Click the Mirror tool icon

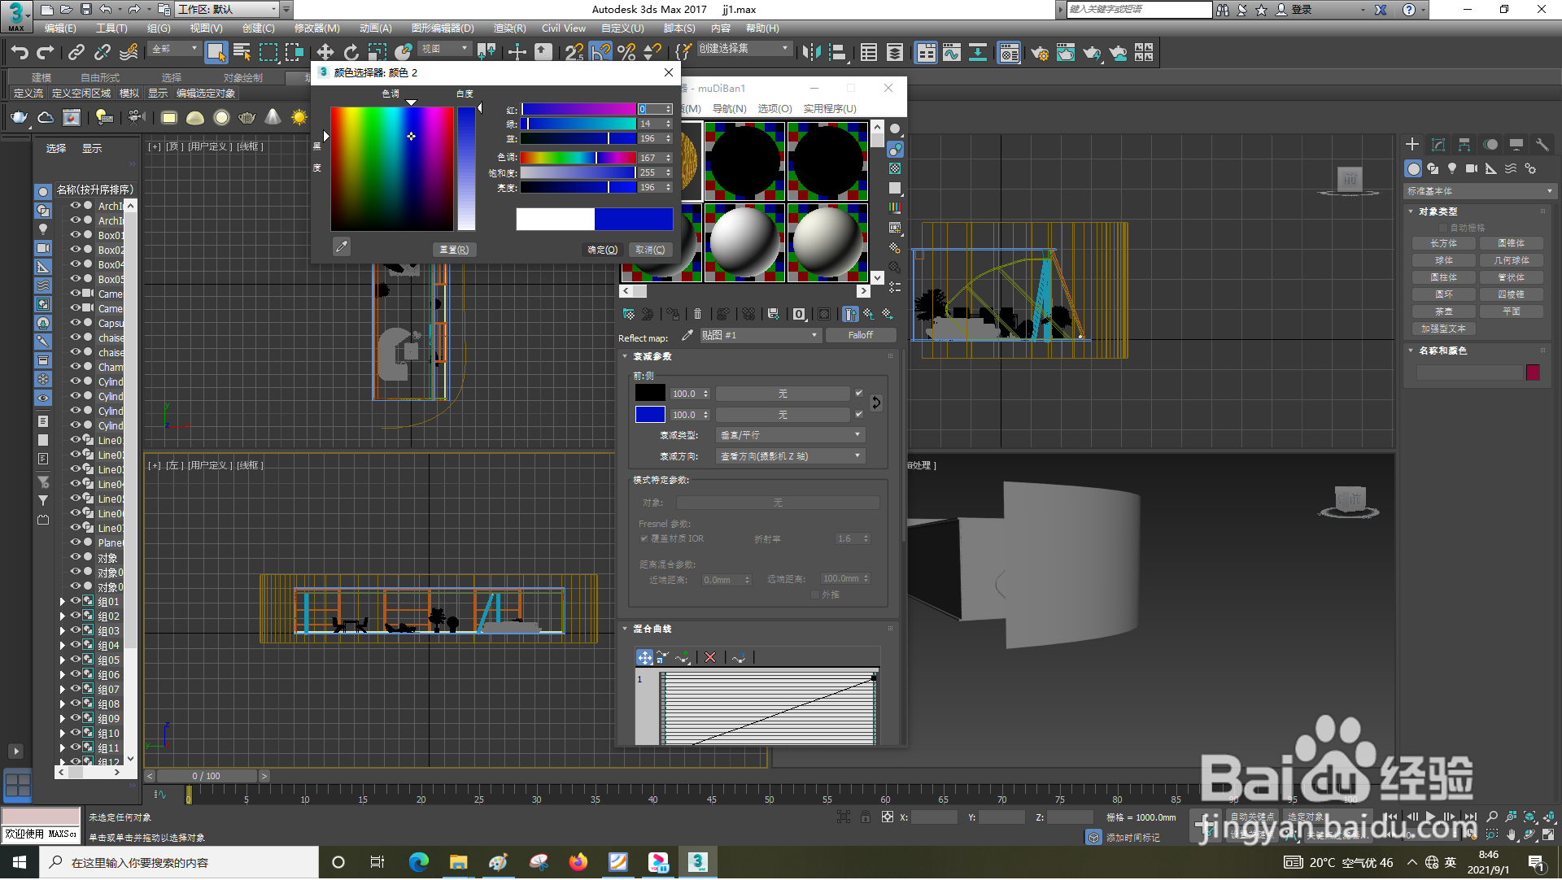click(x=811, y=53)
